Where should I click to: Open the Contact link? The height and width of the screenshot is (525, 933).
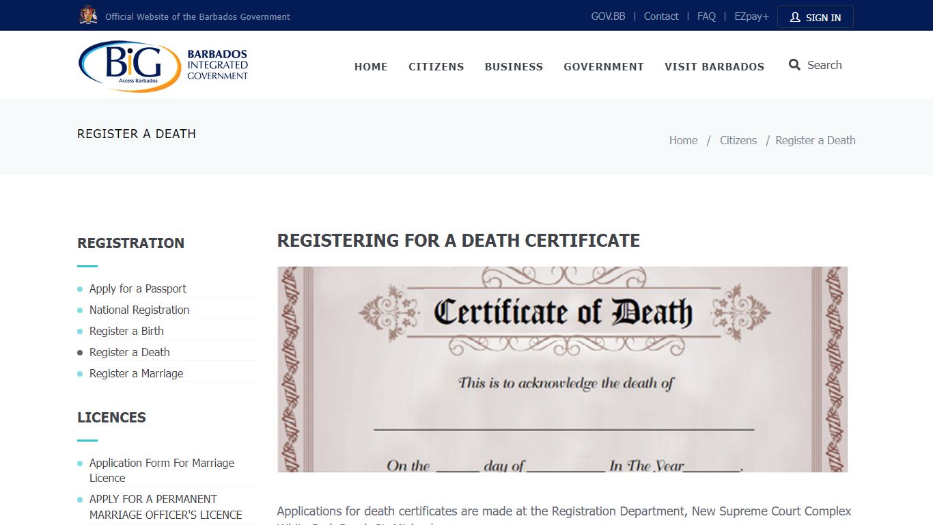click(661, 16)
